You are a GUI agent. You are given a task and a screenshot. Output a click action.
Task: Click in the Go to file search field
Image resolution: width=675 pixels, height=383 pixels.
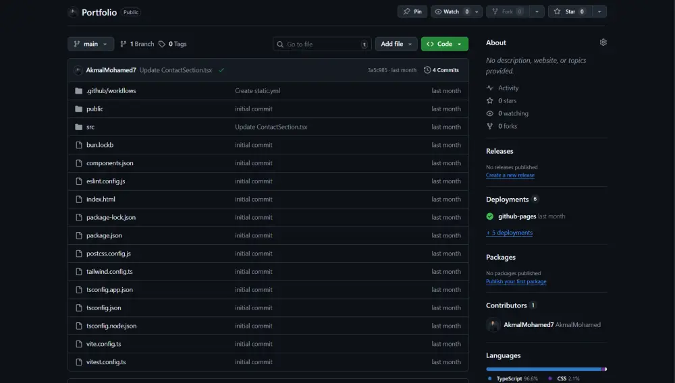coord(322,44)
